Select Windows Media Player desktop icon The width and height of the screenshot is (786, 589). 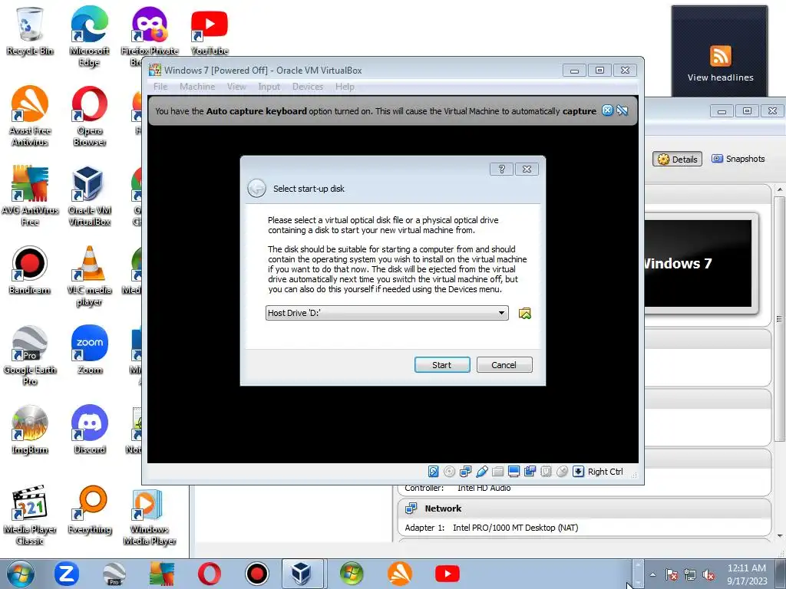[150, 518]
